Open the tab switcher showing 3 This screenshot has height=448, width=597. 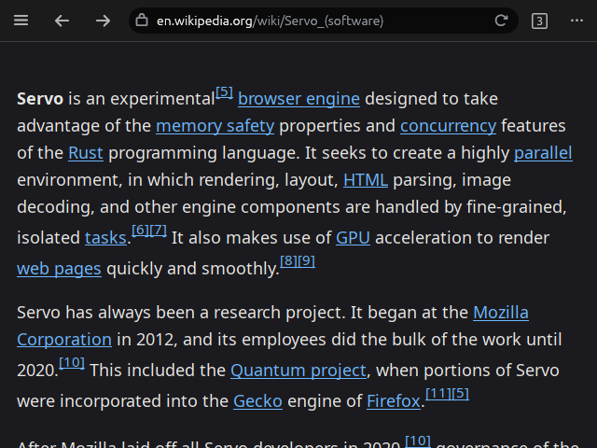pyautogui.click(x=539, y=21)
